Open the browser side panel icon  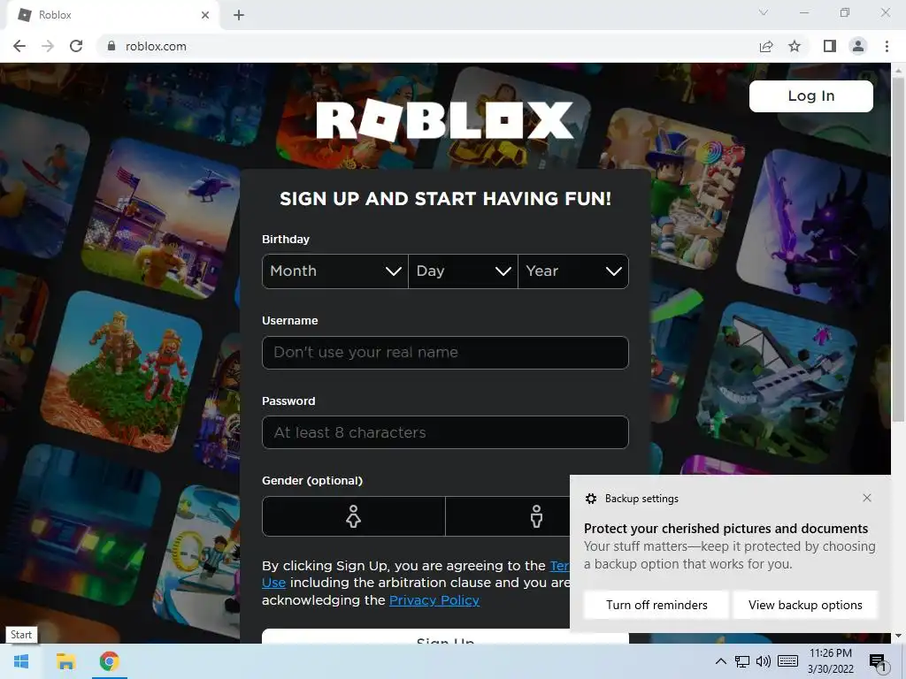(830, 46)
